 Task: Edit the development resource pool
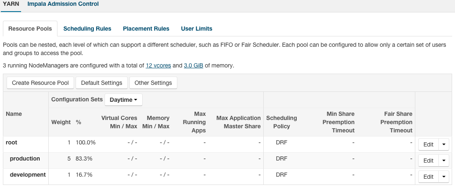(x=428, y=177)
